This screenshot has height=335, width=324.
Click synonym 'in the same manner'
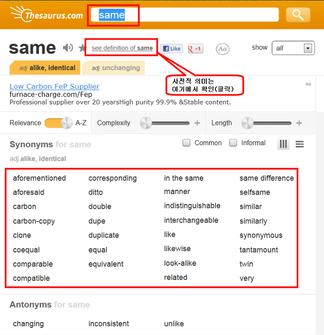(x=184, y=185)
